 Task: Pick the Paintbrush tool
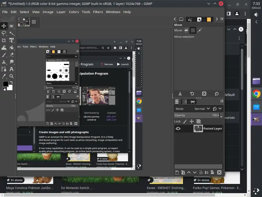click(x=4, y=55)
